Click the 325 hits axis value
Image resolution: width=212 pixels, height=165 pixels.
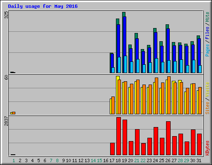click(6, 15)
